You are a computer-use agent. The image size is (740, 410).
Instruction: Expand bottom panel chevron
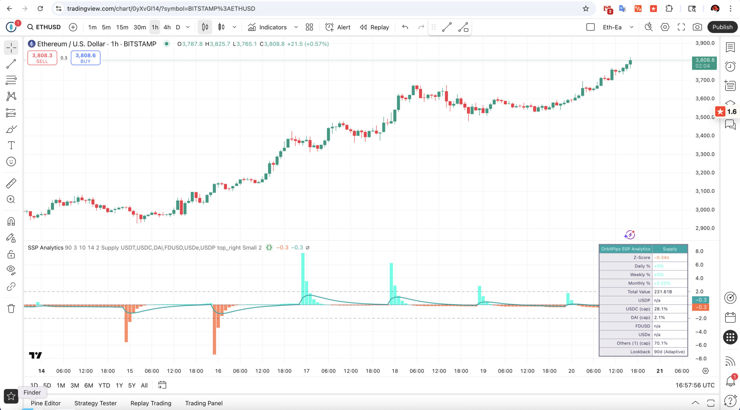pos(695,403)
